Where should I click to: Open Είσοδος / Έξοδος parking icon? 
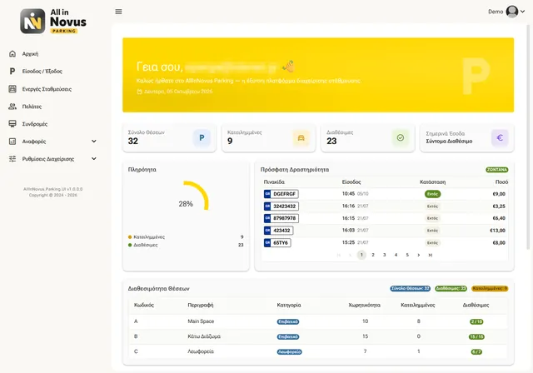[12, 72]
